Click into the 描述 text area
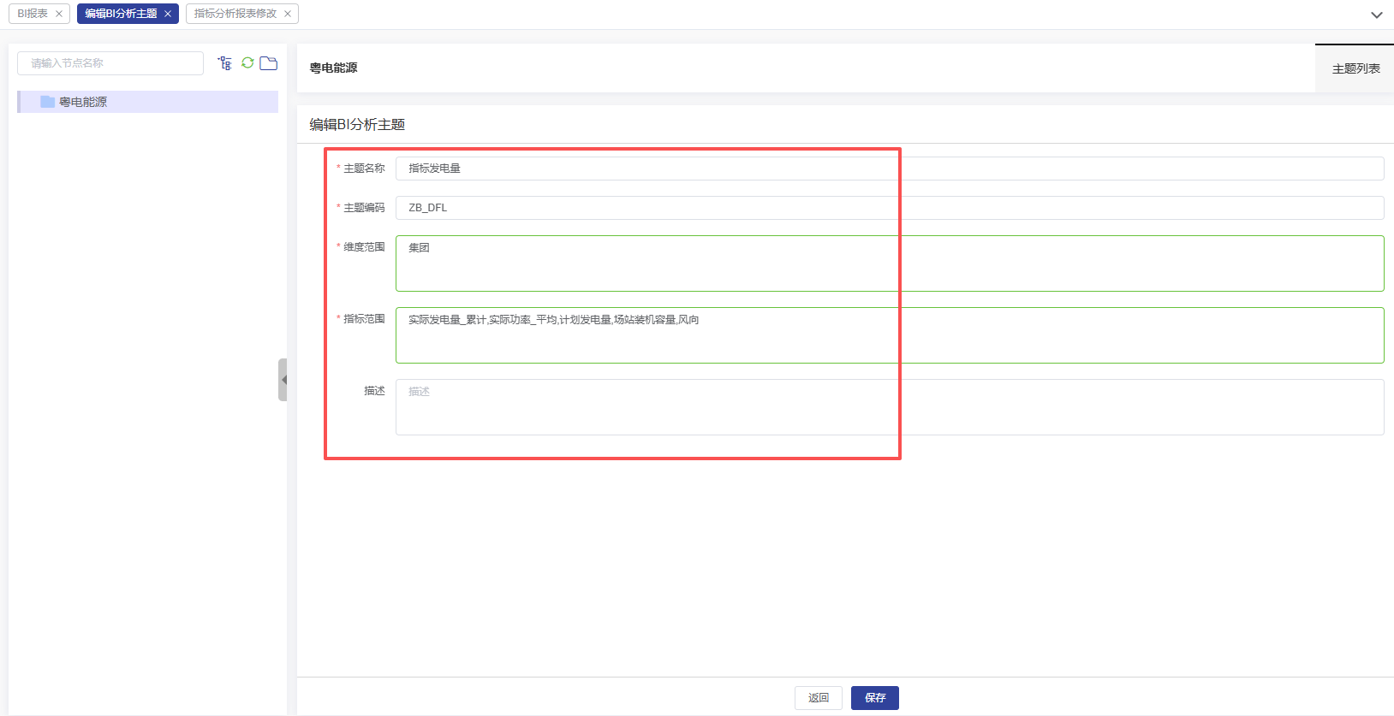 [889, 407]
